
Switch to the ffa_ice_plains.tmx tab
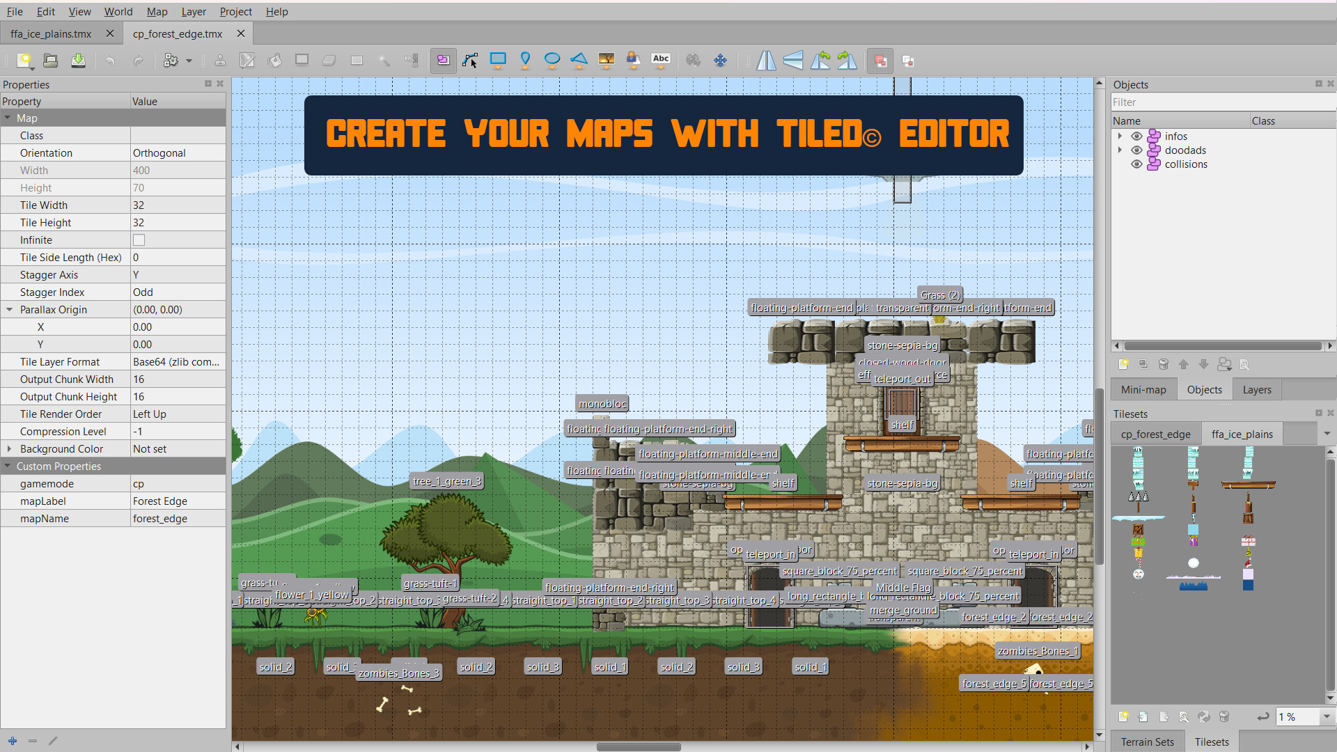49,33
